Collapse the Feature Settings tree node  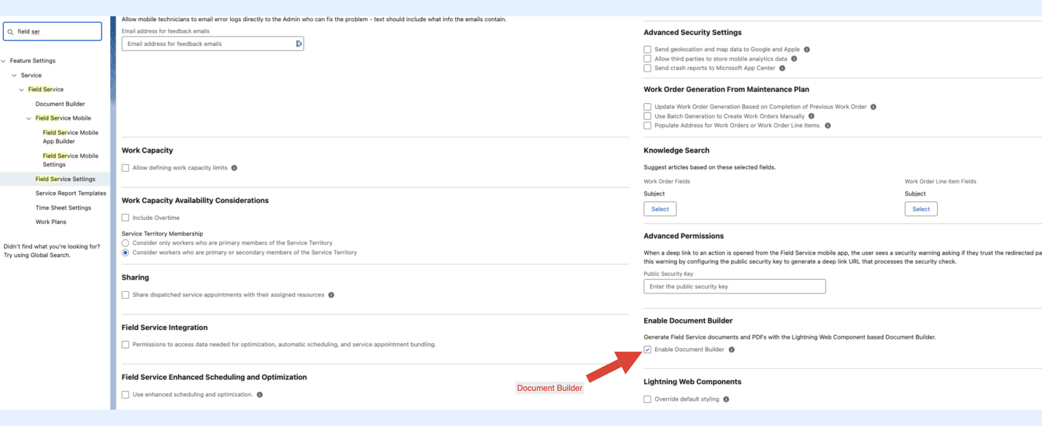(x=4, y=61)
